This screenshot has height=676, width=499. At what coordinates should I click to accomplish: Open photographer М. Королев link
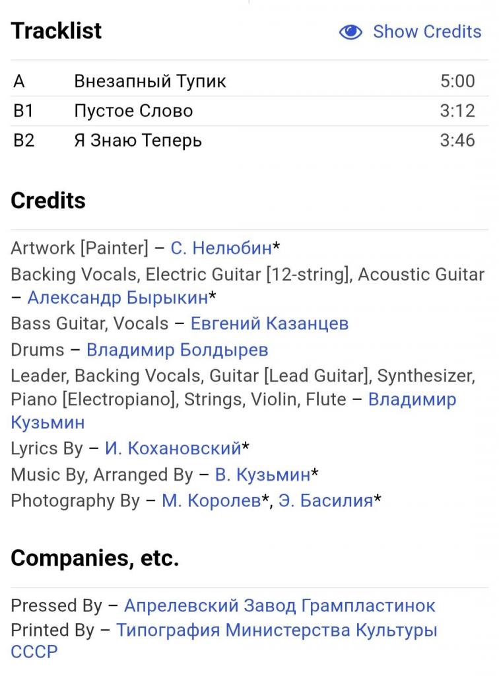pos(211,500)
